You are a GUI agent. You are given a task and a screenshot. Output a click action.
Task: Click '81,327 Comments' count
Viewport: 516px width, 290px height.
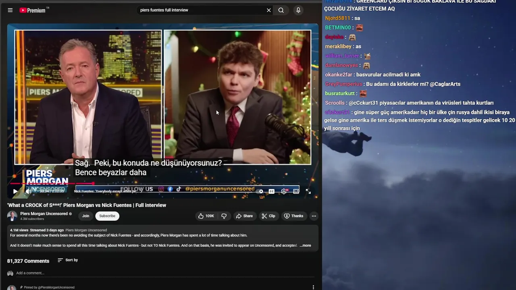tap(28, 261)
